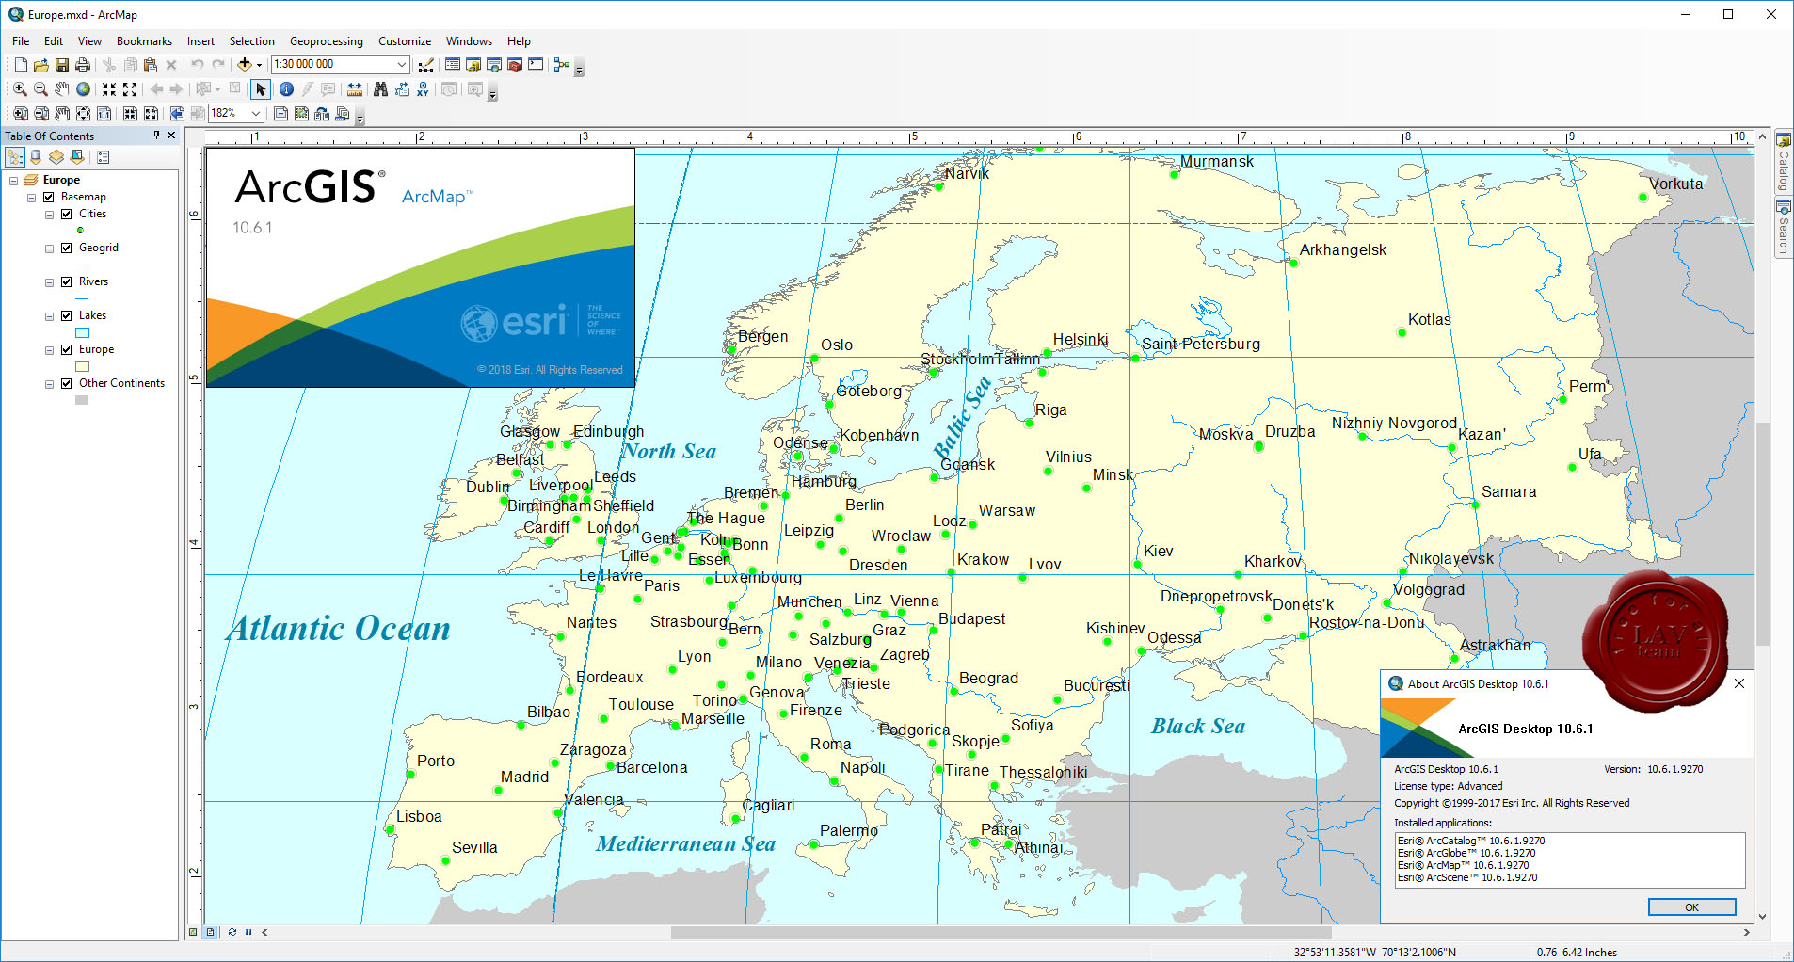
Task: Open the Catalog side tab
Action: pyautogui.click(x=1783, y=163)
